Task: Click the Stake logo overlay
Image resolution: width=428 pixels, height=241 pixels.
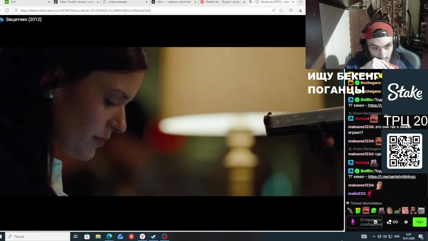Action: 405,92
